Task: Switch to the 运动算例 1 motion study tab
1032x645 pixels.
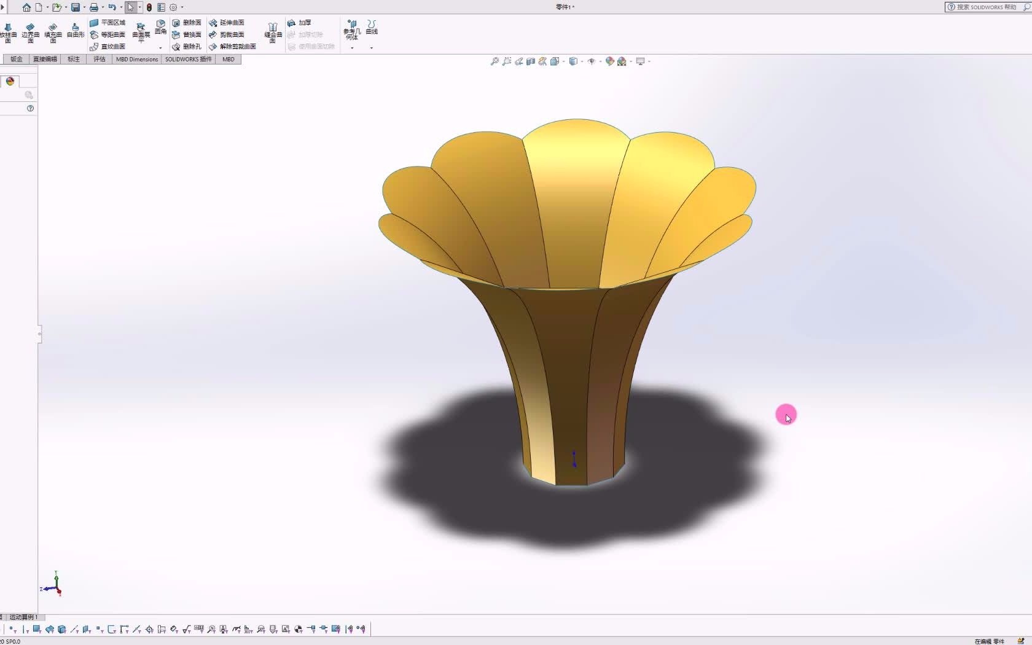Action: [23, 617]
